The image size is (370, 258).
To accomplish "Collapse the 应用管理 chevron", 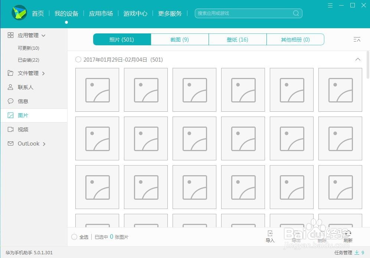I will point(43,36).
